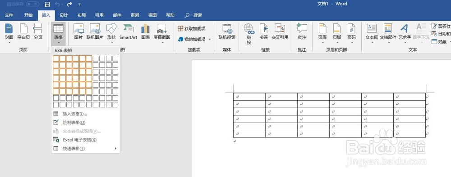Click the last bottom-right cell of document table
This screenshot has height=177, width=451.
(410, 134)
